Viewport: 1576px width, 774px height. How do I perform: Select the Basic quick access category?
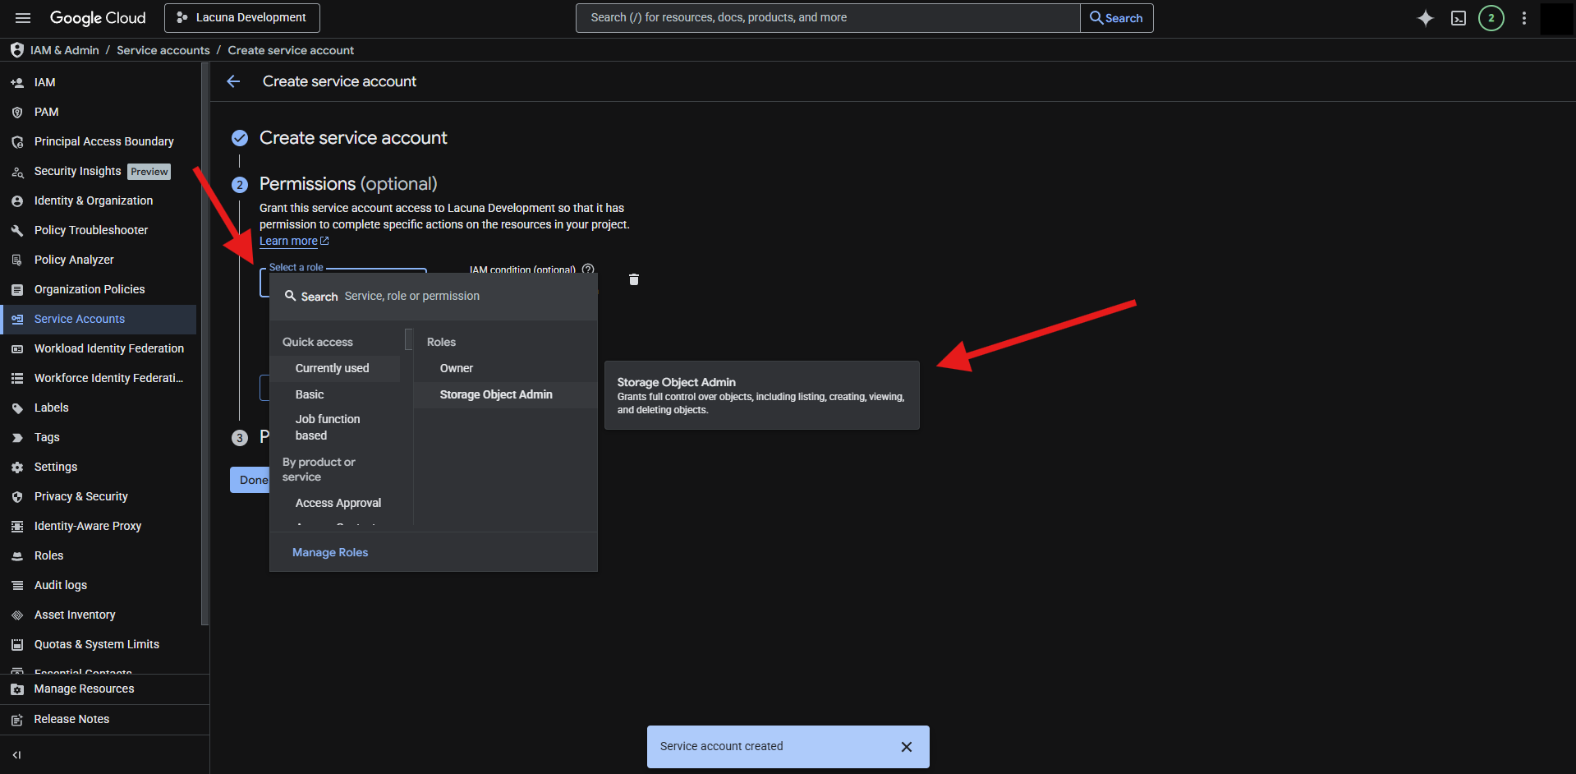pos(310,394)
